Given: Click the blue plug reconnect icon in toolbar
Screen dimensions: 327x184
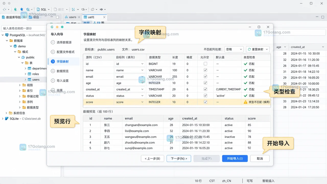Looking at the screenshot, I should point(22,9).
